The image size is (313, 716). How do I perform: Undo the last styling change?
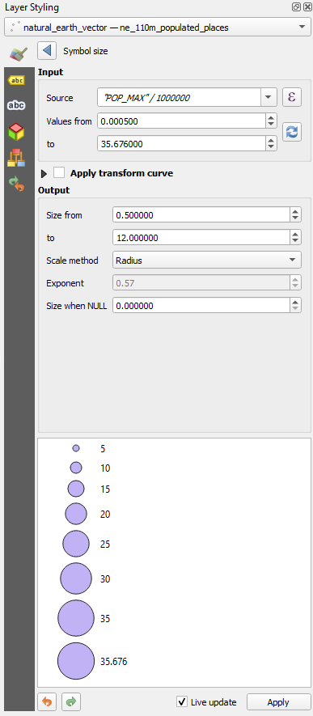[47, 701]
